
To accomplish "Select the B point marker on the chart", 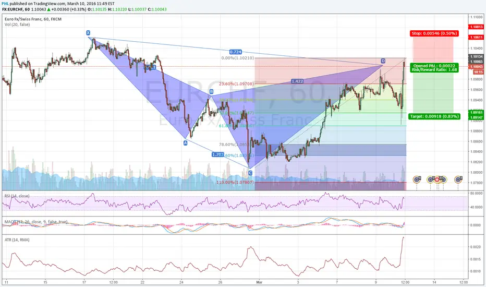I will pos(211,91).
